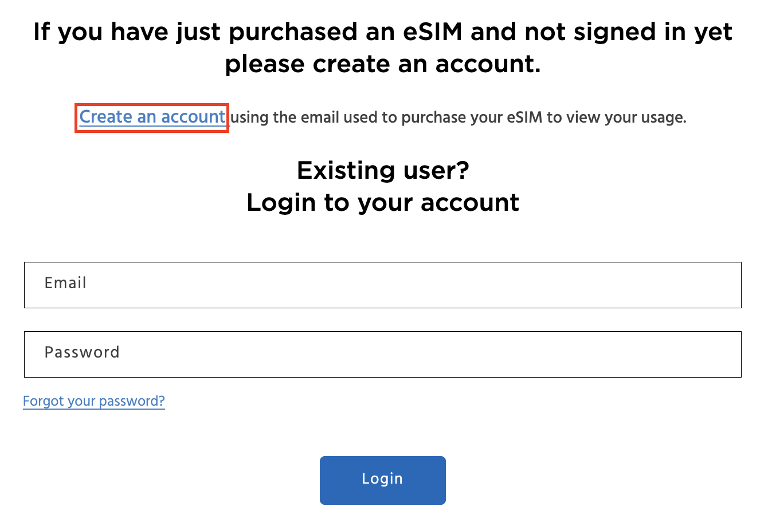Click the Login to your account heading
This screenshot has width=768, height=518.
382,203
